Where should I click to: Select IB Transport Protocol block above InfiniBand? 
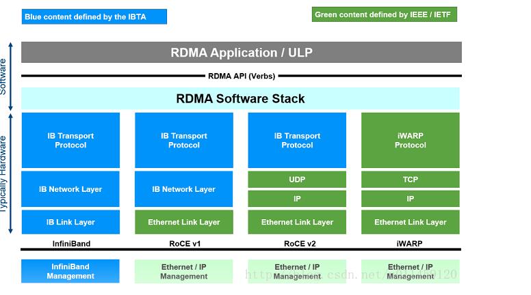tap(70, 140)
